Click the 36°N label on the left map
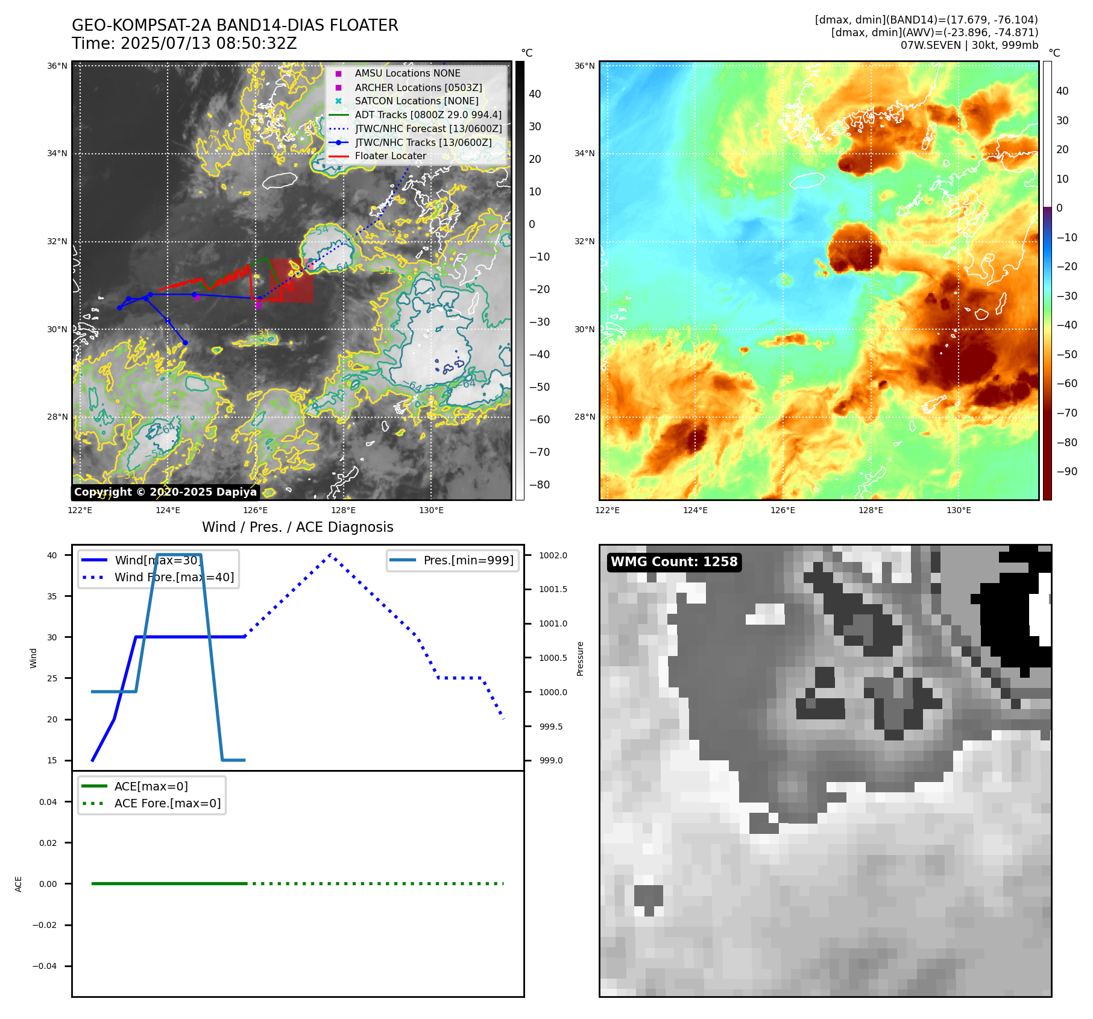Screen dimensions: 1093x1019 [x=57, y=66]
